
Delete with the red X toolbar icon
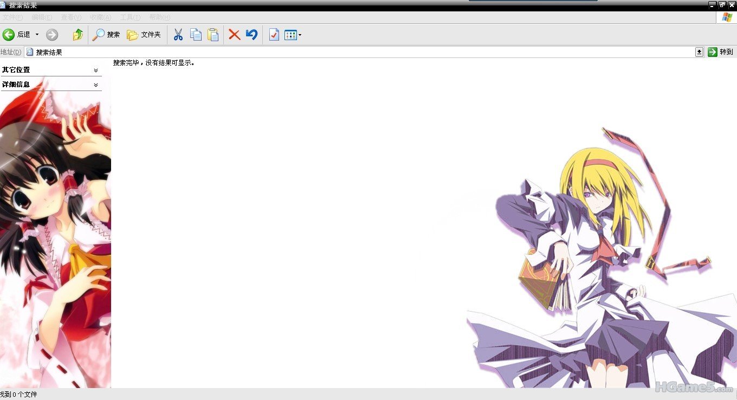(x=234, y=35)
